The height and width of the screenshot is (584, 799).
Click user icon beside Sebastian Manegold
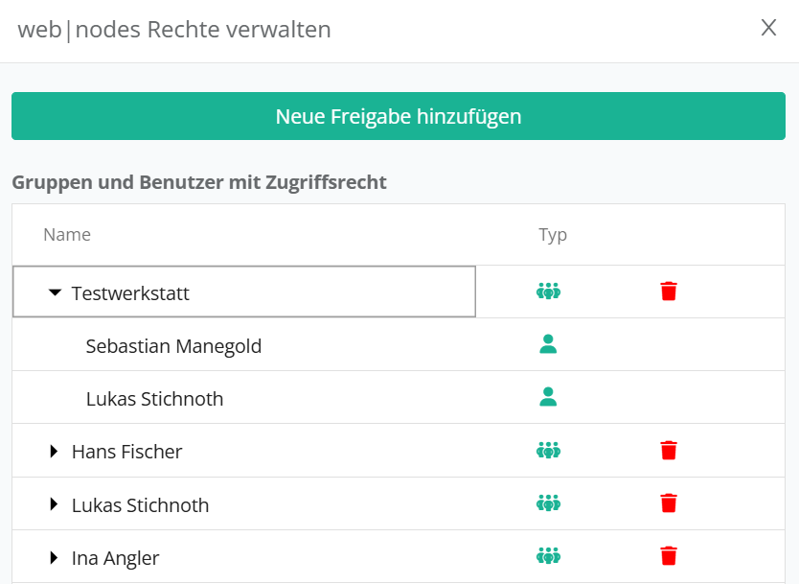point(548,345)
